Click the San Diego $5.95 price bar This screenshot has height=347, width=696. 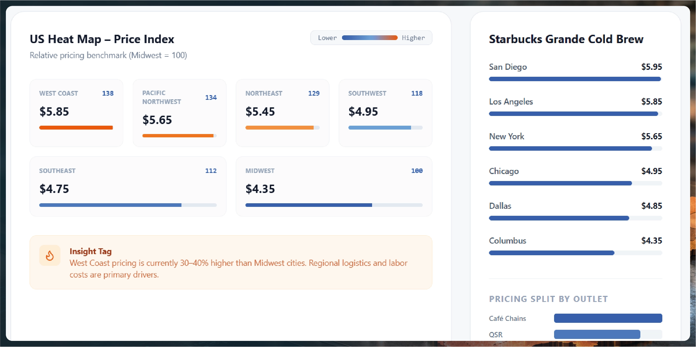pyautogui.click(x=575, y=79)
